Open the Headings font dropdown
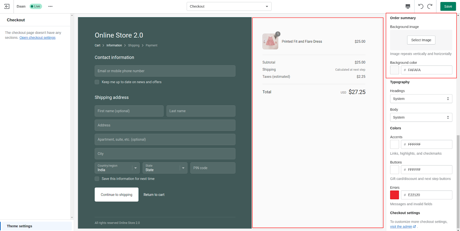This screenshot has height=231, width=460. [x=421, y=99]
